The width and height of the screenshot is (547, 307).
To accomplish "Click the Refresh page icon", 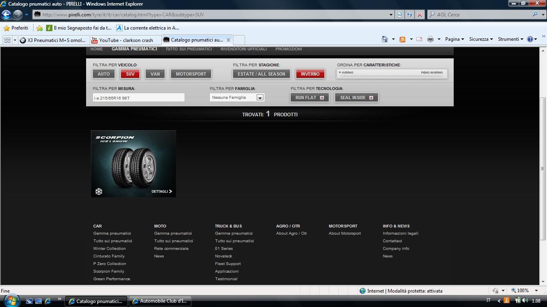I will pyautogui.click(x=409, y=15).
